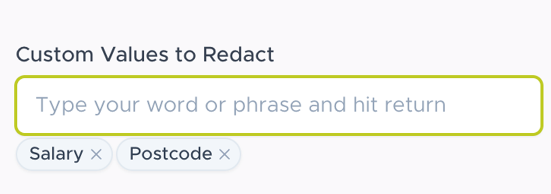
Task: Dismiss the Postcode redaction chip
Action: [x=224, y=154]
